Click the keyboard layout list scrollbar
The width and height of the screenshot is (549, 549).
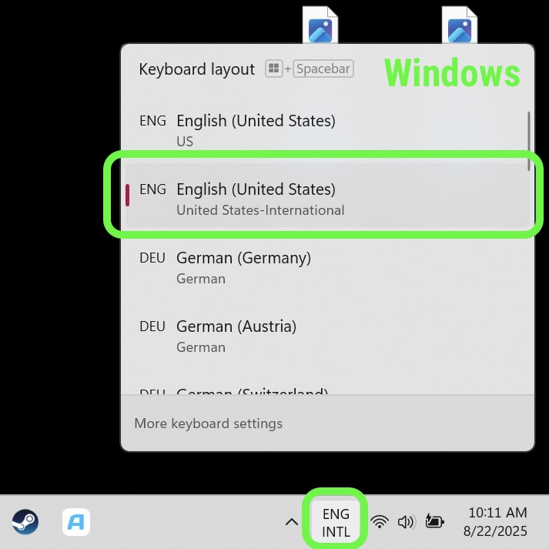point(529,141)
